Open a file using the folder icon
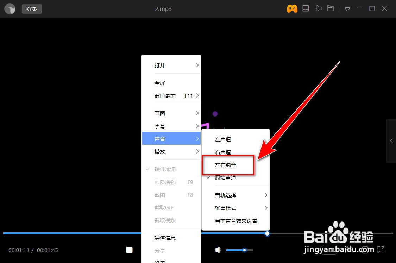The height and width of the screenshot is (263, 396). (330, 8)
